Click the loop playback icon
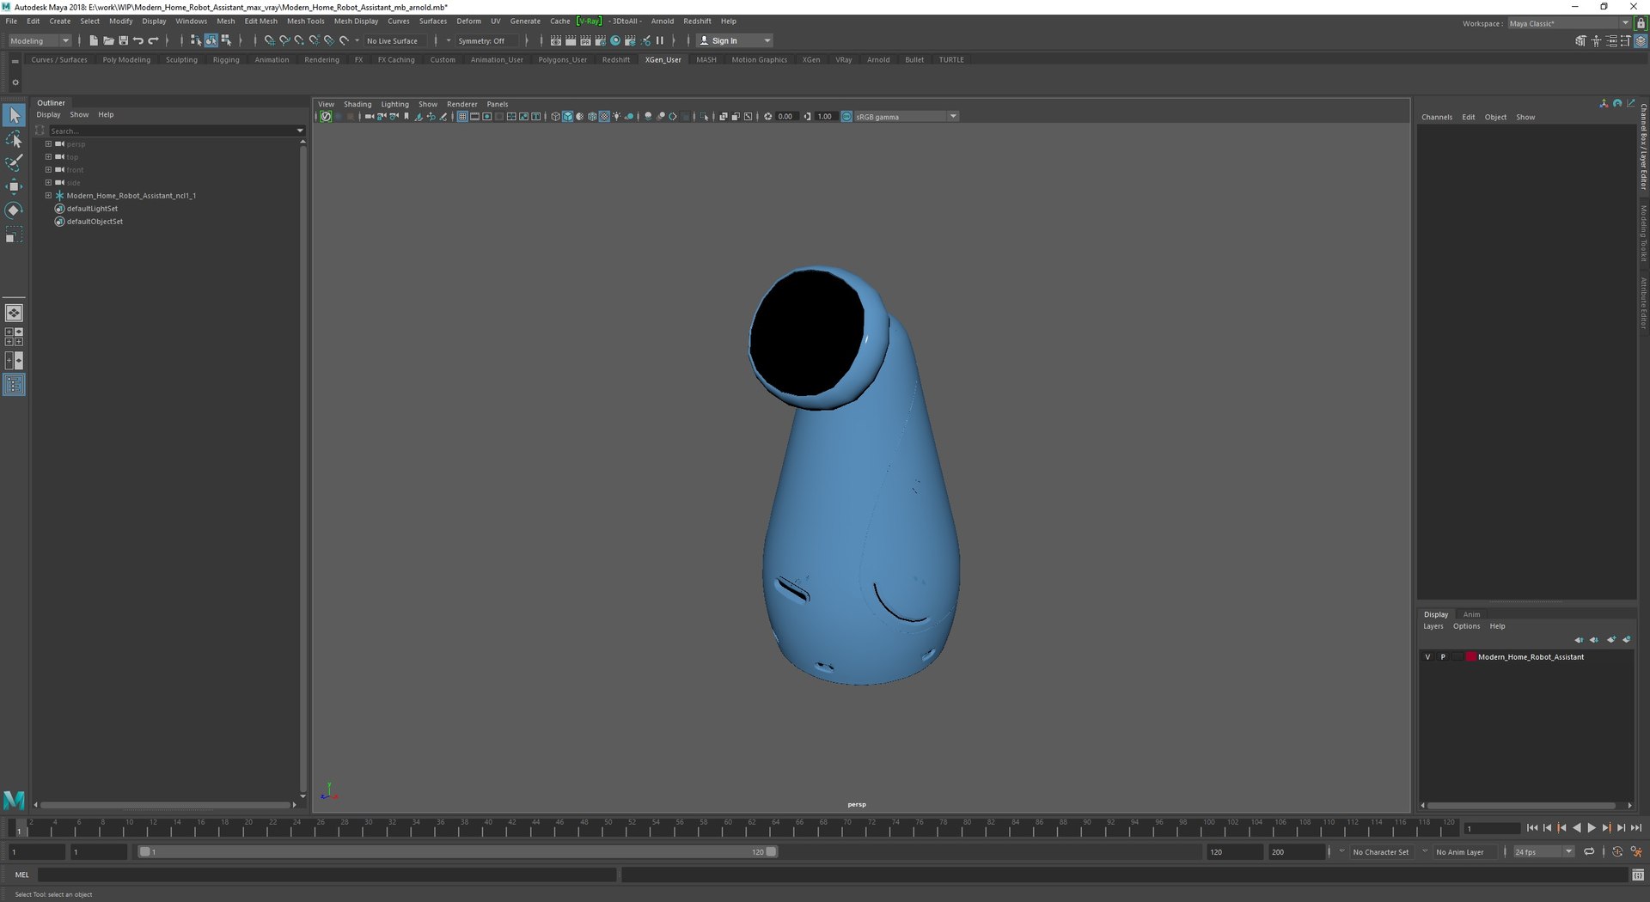 click(x=1589, y=852)
